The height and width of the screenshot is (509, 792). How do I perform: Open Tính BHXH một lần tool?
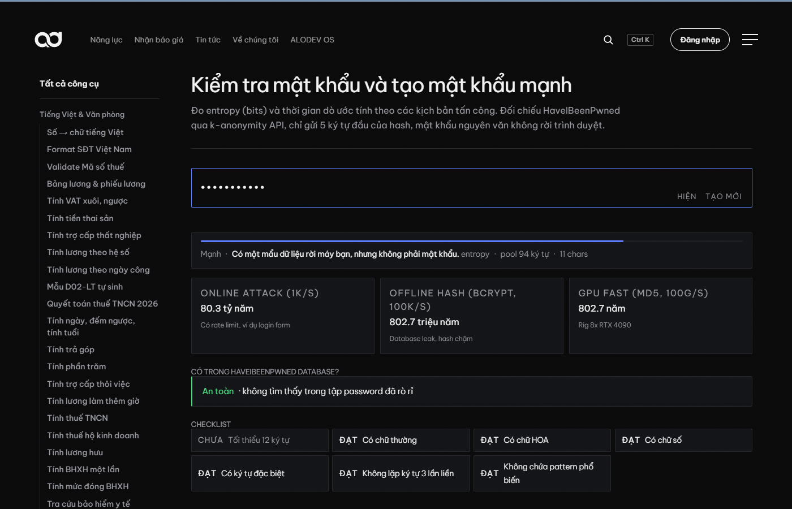tap(83, 469)
